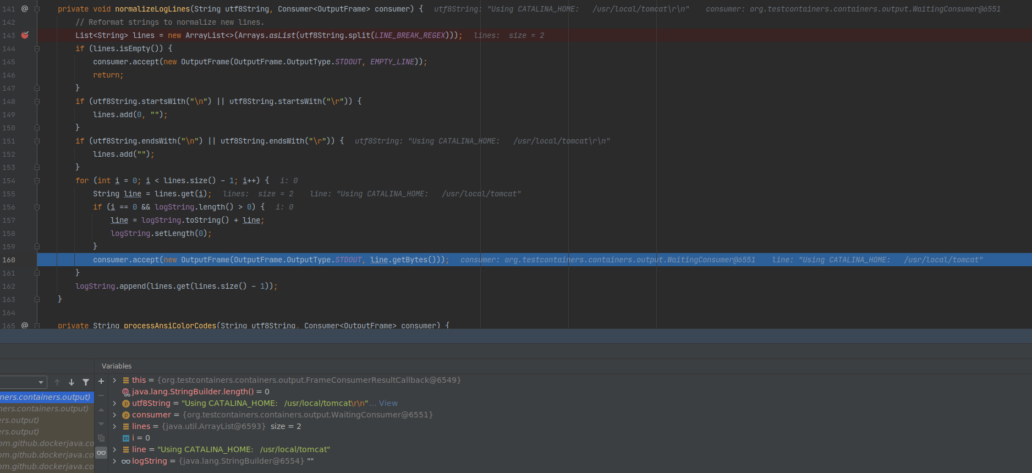Image resolution: width=1032 pixels, height=473 pixels.
Task: Toggle show watches glasses button
Action: (x=101, y=453)
